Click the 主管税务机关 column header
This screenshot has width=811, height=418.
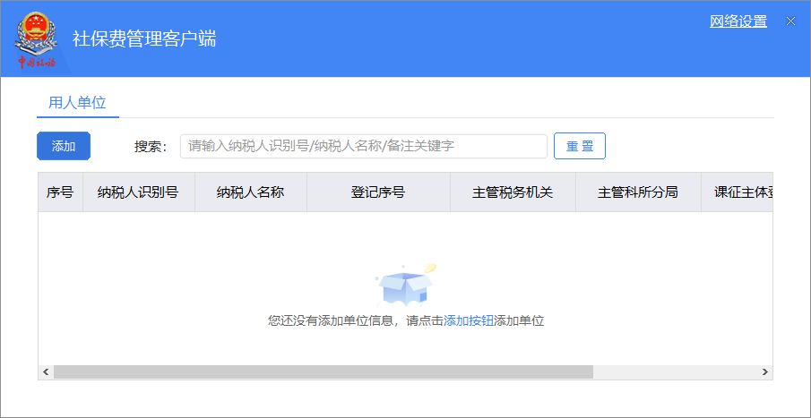coord(512,192)
